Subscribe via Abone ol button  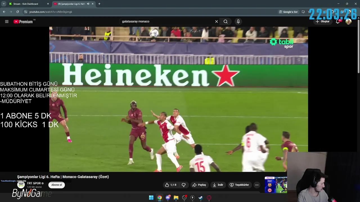click(x=57, y=185)
